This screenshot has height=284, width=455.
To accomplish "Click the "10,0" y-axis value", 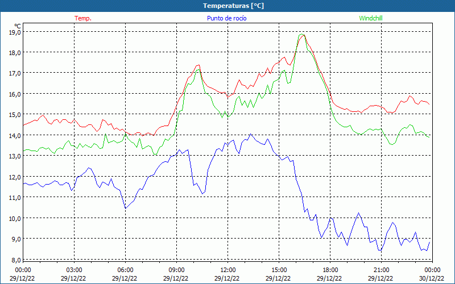I will (x=15, y=219).
